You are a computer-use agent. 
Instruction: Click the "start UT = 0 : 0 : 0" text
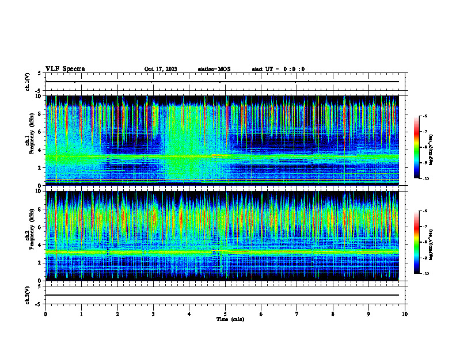coord(278,69)
